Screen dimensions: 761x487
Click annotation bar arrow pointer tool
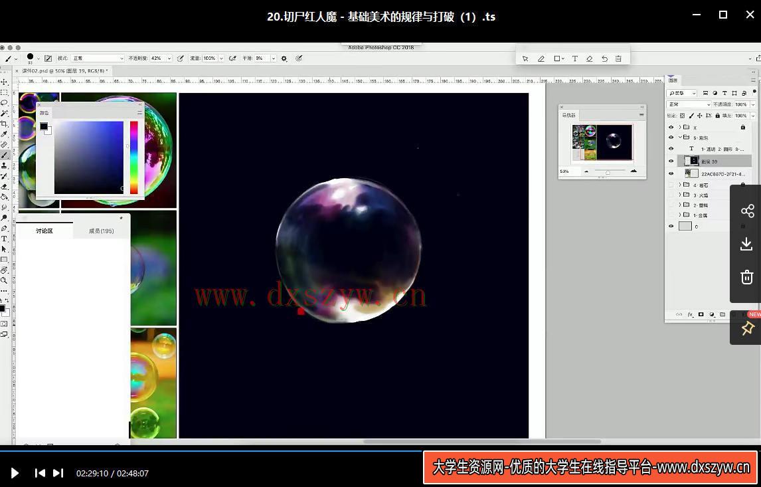coord(525,58)
